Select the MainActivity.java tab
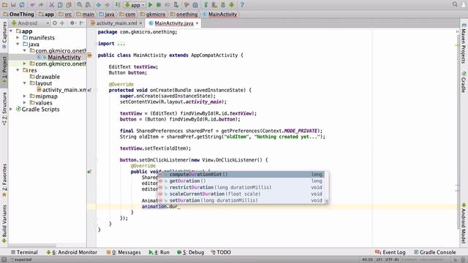The image size is (468, 263). pyautogui.click(x=174, y=23)
